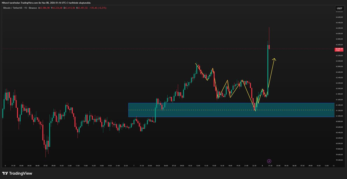
Task: Open the USDT currency selector
Action: (x=339, y=9)
